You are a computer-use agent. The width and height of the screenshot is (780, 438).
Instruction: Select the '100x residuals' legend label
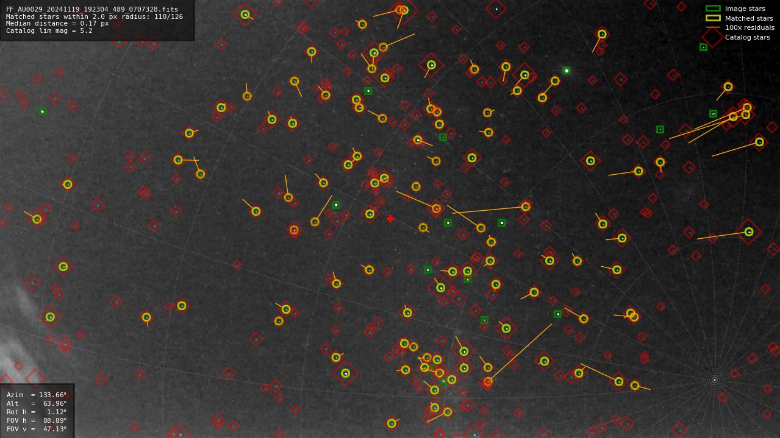[750, 27]
